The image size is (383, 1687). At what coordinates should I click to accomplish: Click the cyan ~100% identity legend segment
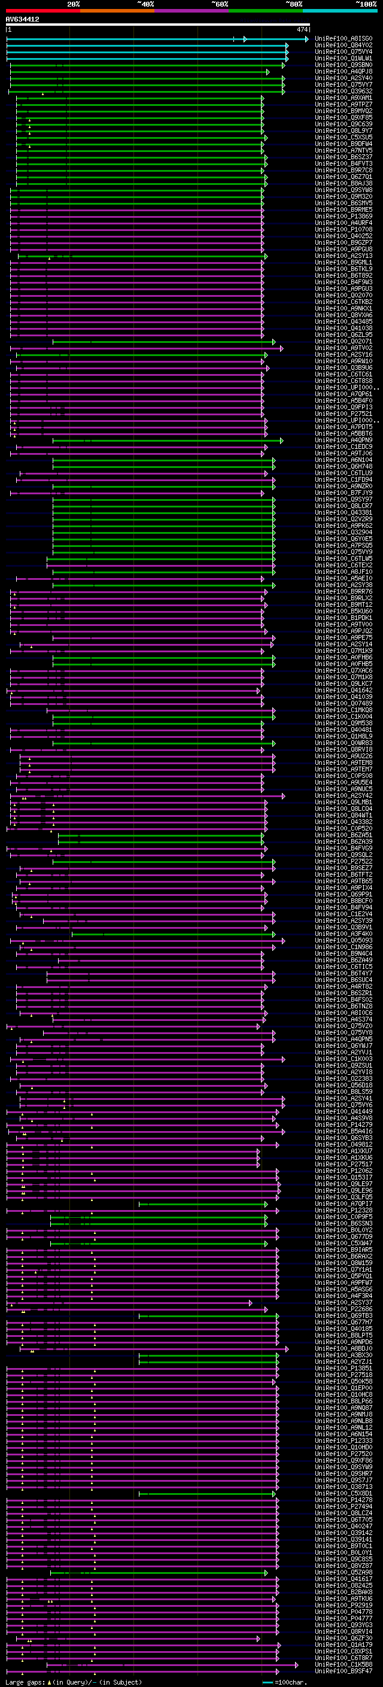340,11
